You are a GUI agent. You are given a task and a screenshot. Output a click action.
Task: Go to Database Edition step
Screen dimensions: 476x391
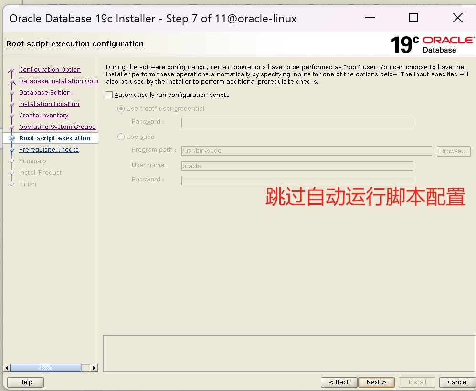(x=45, y=92)
